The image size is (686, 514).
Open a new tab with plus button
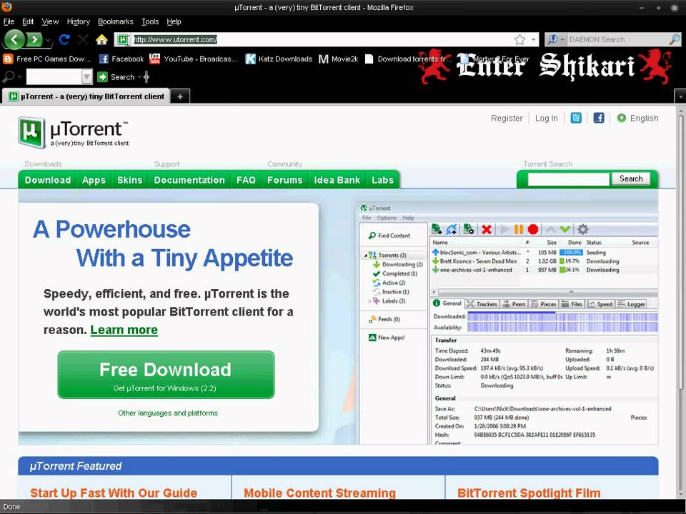click(180, 96)
